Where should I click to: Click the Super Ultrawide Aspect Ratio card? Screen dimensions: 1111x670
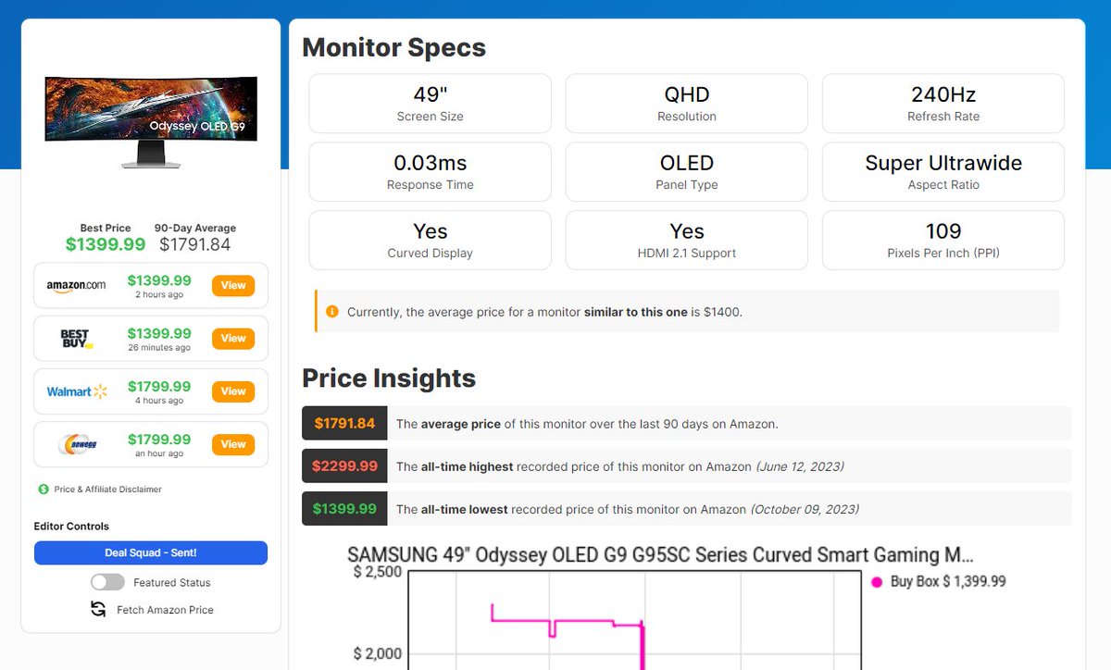click(x=942, y=172)
